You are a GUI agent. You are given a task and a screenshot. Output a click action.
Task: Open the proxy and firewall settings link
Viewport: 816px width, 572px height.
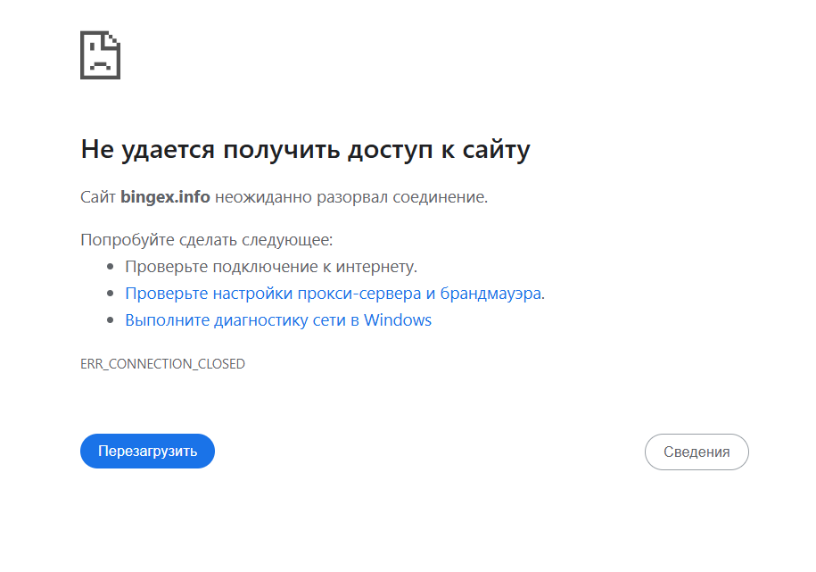tap(333, 294)
